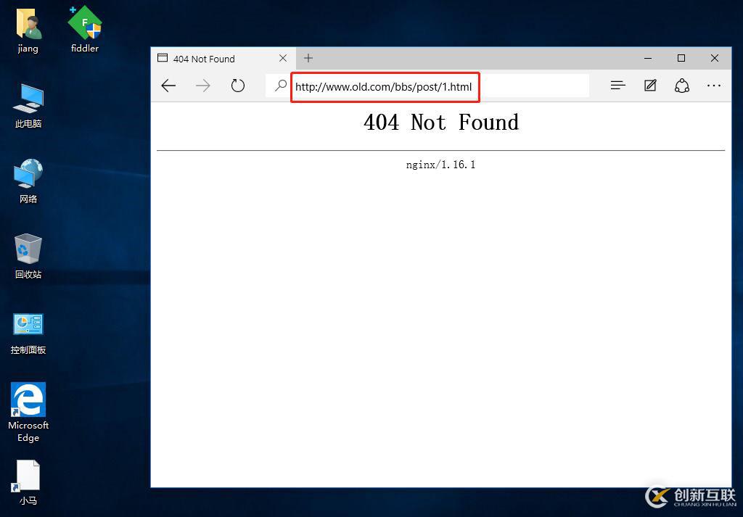
Task: Click the search magnifier in address bar
Action: click(281, 86)
